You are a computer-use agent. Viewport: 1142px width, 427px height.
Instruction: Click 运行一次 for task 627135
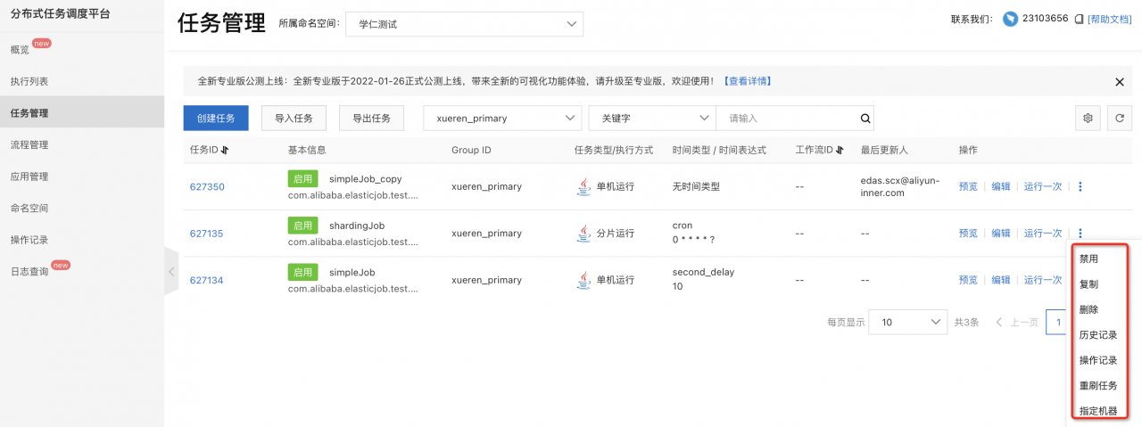click(1043, 233)
